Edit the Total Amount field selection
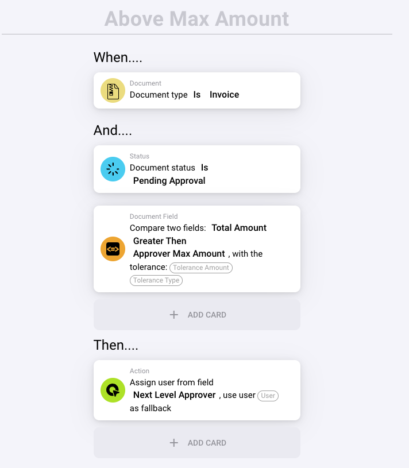 pos(239,228)
